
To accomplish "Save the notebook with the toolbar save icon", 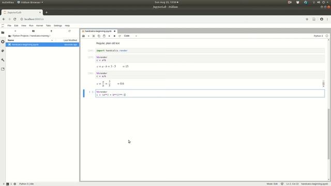I will click(x=83, y=36).
